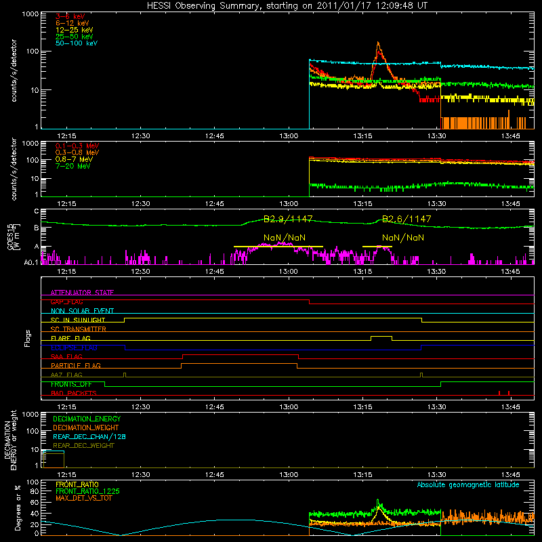This screenshot has height=542, width=542.
Task: Click the B2.6/1147 flare annotation
Action: 406,219
